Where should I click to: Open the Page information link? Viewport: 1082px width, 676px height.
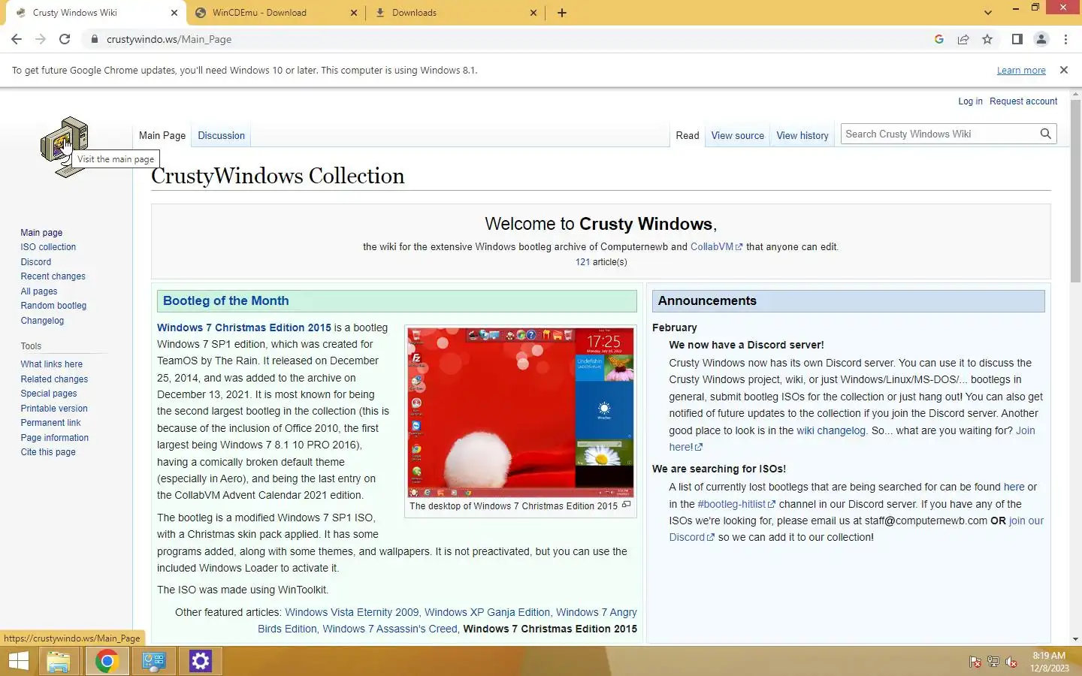[x=54, y=438]
